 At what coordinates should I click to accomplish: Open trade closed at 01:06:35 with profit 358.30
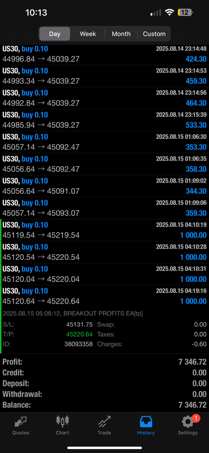[104, 164]
